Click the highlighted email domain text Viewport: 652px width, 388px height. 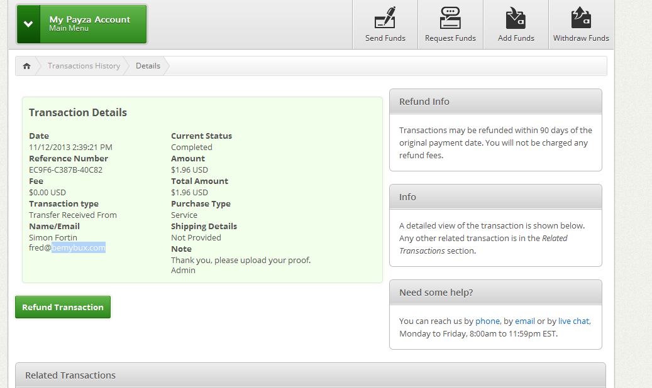(79, 248)
